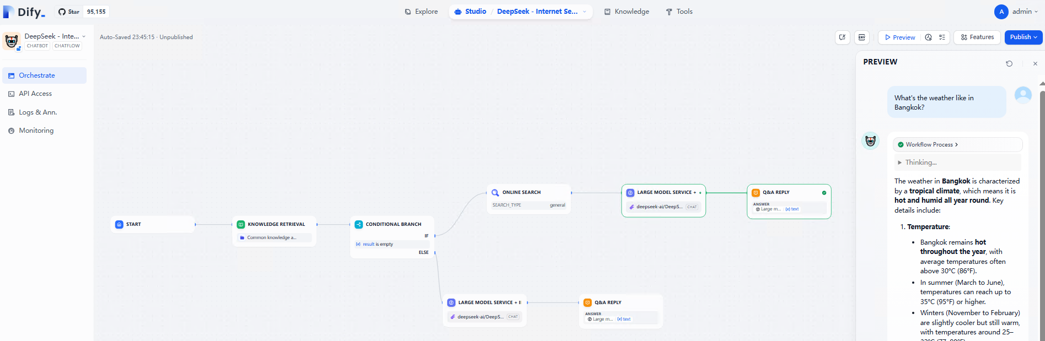Screen dimensions: 1045x341
Task: Click the Knowledge Retrieval node icon
Action: tap(241, 224)
